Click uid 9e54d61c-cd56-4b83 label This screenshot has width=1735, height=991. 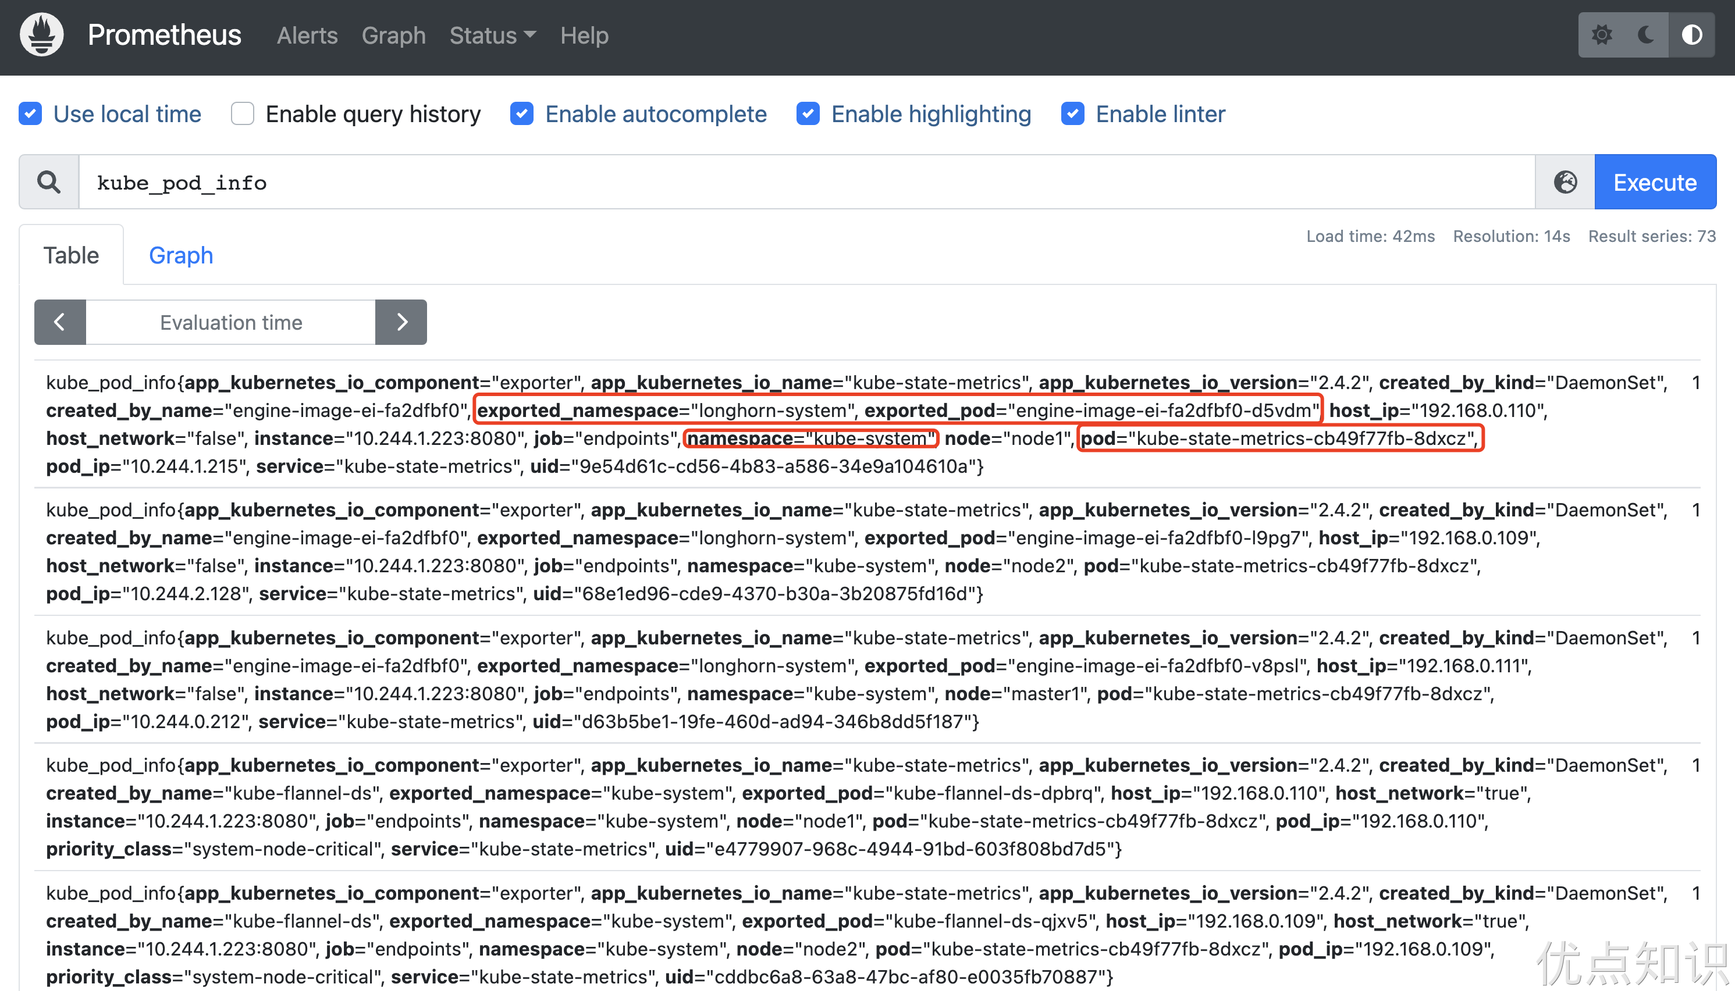pyautogui.click(x=754, y=466)
